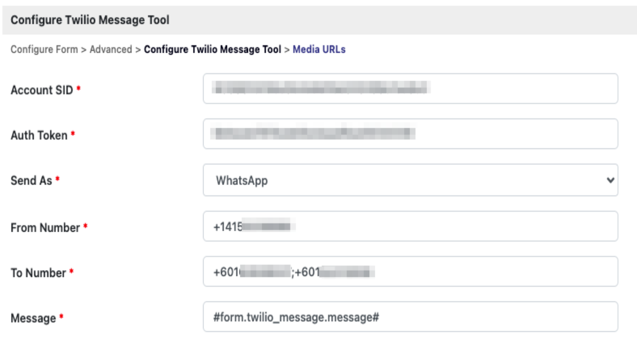This screenshot has height=358, width=637.
Task: Click the From Number +1415 field
Action: 410,227
